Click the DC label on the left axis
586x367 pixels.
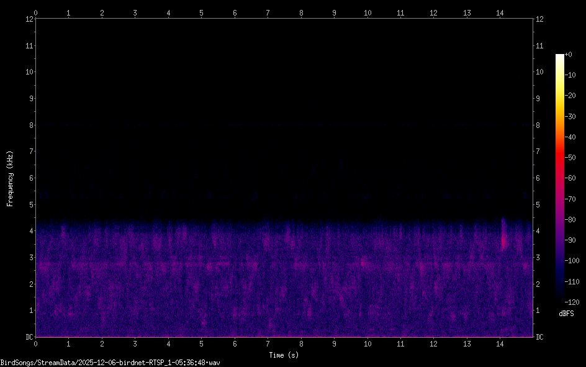(x=28, y=337)
